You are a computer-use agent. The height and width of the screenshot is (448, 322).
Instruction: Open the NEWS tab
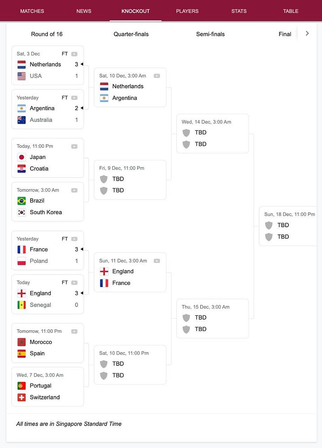(x=84, y=11)
